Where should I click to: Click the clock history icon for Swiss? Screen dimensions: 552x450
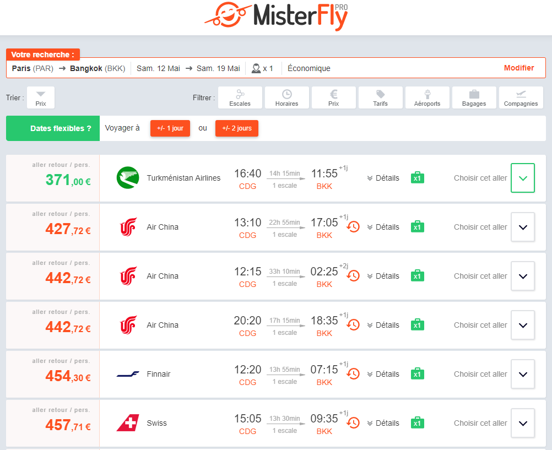click(353, 422)
